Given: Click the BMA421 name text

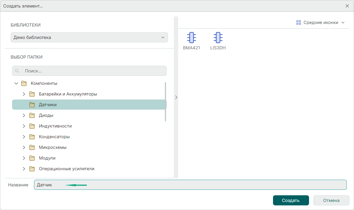Looking at the screenshot, I should click(x=191, y=48).
